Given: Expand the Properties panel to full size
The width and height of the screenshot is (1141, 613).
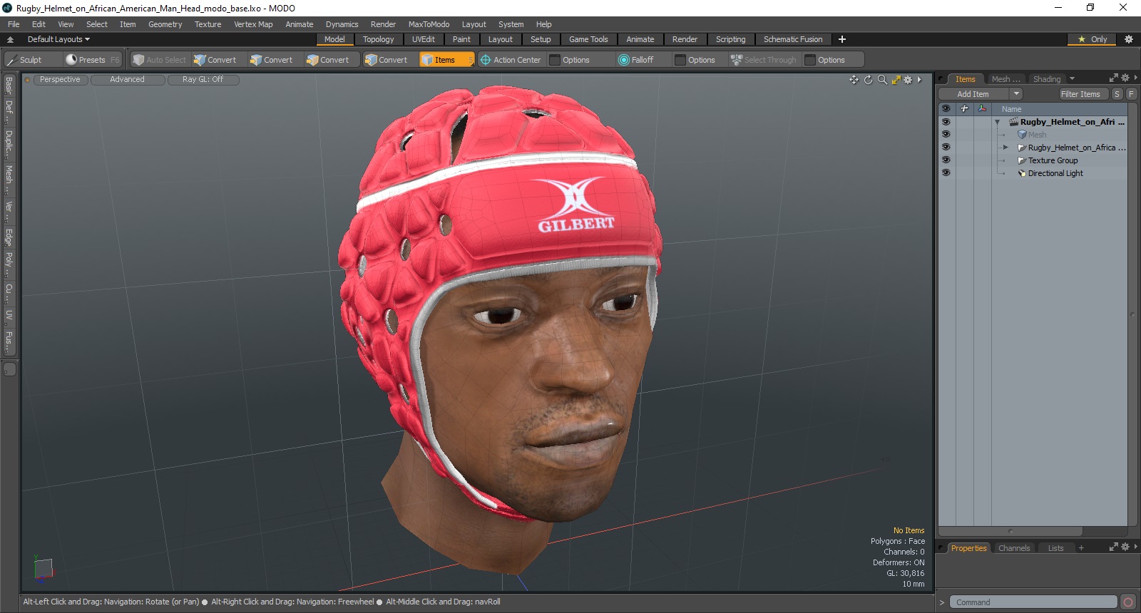Looking at the screenshot, I should (x=1114, y=547).
